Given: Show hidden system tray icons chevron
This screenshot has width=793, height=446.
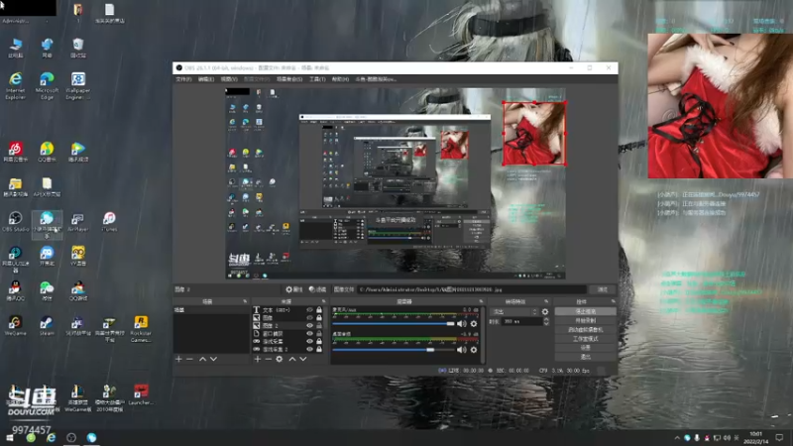Looking at the screenshot, I should click(677, 438).
